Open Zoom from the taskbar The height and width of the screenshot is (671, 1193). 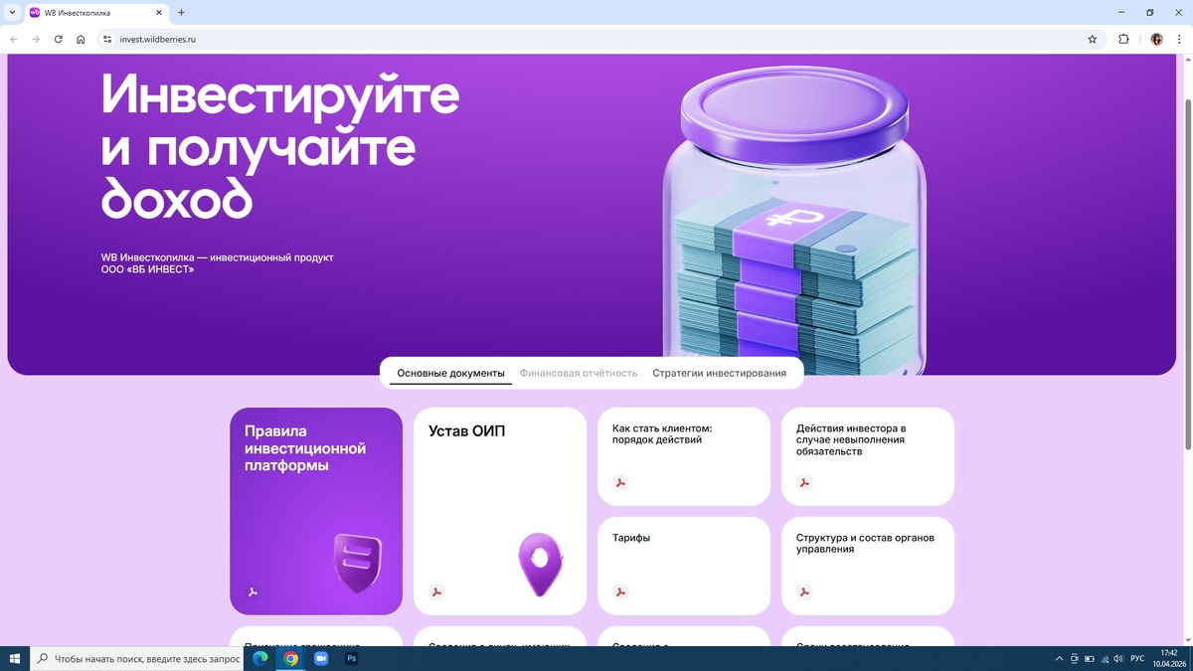coord(321,658)
